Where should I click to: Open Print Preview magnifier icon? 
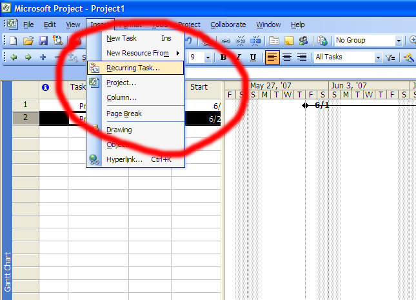tap(58, 41)
